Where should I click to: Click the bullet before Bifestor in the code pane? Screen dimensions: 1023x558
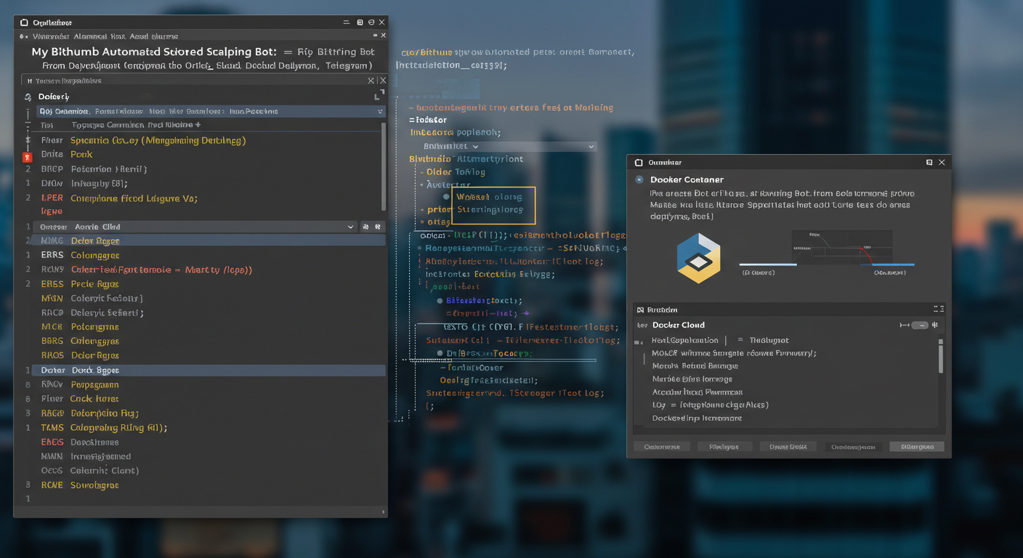[440, 301]
